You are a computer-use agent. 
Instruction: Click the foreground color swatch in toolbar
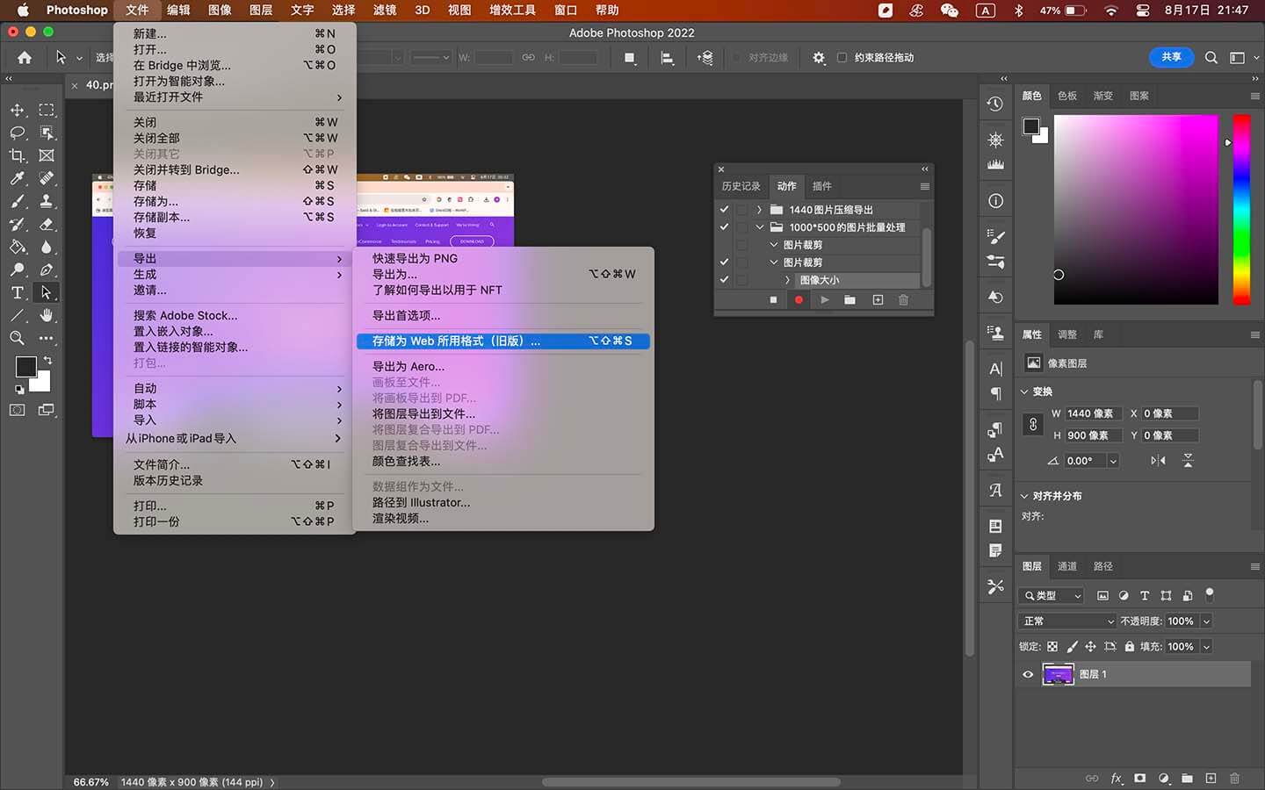click(x=25, y=367)
